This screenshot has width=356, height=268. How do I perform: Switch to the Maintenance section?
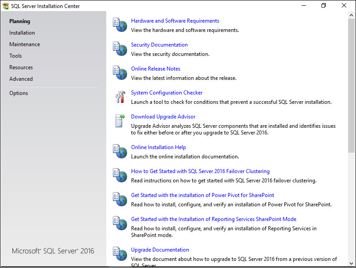coord(25,44)
